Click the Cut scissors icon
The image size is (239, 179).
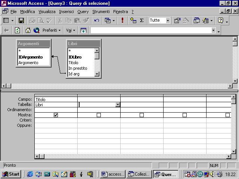(60, 21)
